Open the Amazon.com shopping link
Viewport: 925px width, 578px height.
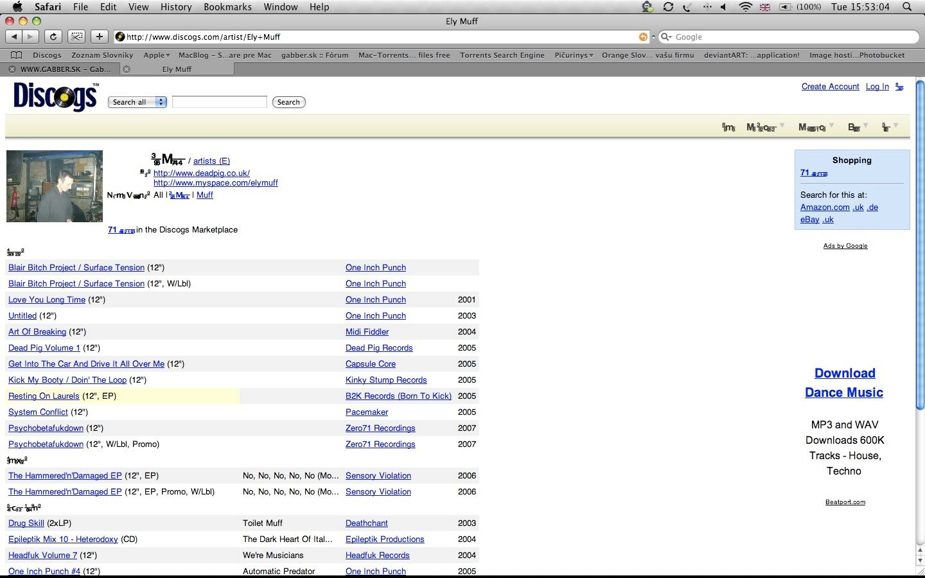click(x=825, y=207)
